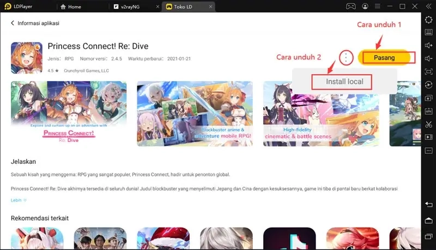Viewport: 436px width, 250px height.
Task: Click the Princess Connect! Re: Dive title
Action: (98, 46)
